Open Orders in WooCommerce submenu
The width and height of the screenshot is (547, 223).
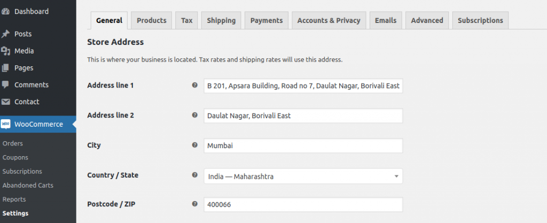click(x=13, y=143)
